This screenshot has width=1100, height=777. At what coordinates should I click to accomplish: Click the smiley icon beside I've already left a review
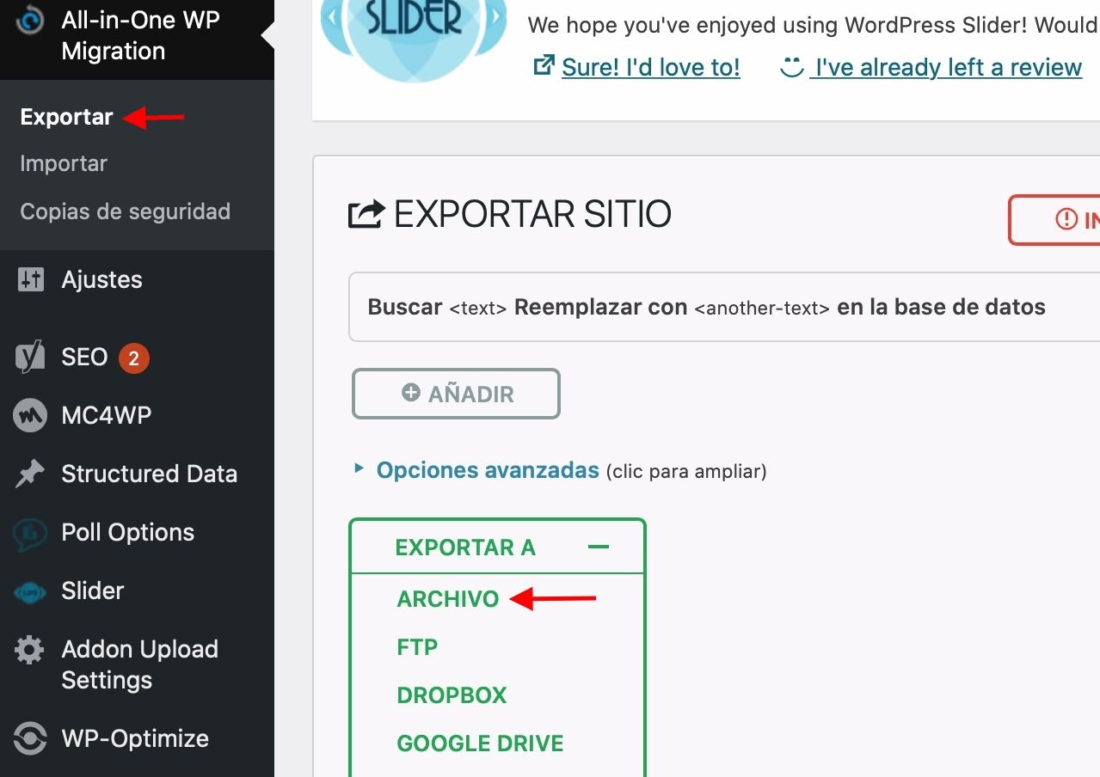point(791,67)
